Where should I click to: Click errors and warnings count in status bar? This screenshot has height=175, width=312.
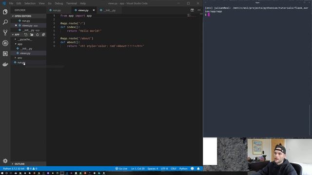pos(32,169)
